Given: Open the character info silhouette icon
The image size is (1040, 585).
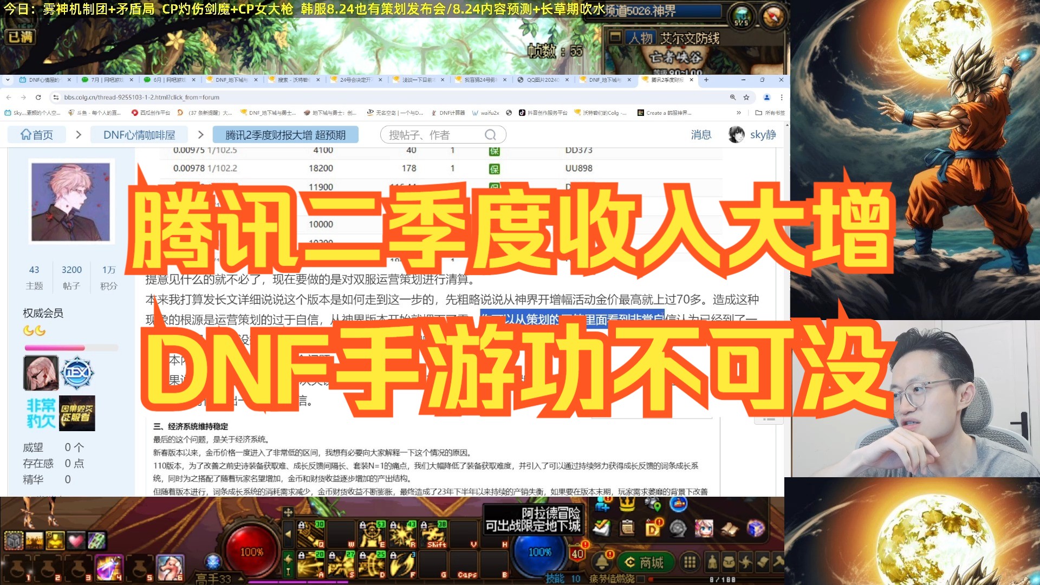Looking at the screenshot, I should point(712,562).
